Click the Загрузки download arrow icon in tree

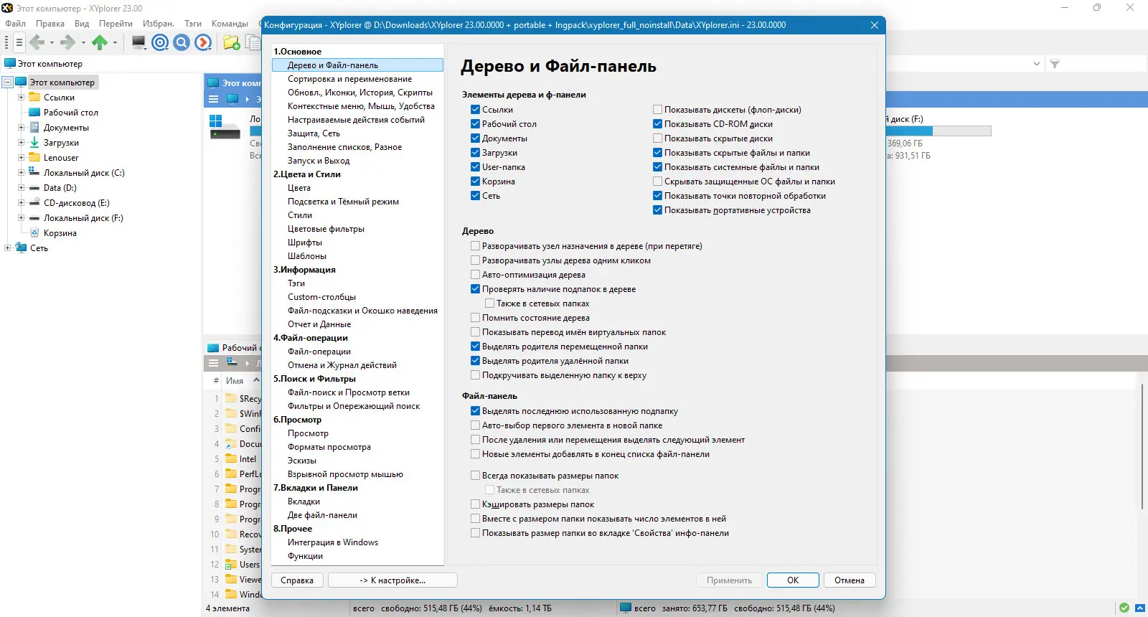[x=34, y=143]
